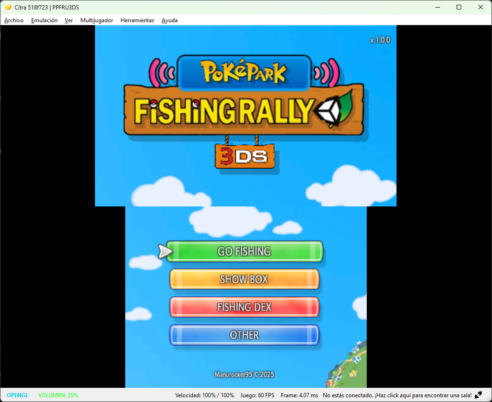Mute audio via VOLUMEN: 35% indicator
The width and height of the screenshot is (492, 402).
(58, 395)
